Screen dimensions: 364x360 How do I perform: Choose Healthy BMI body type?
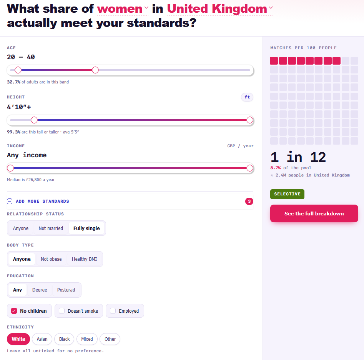tap(84, 259)
